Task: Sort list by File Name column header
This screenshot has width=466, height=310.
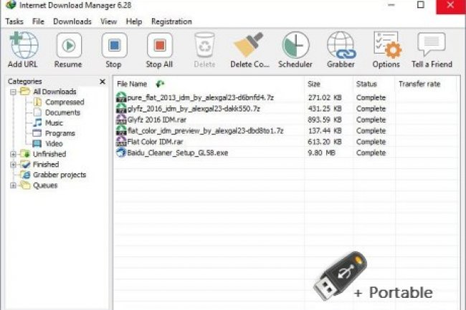Action: click(x=132, y=84)
